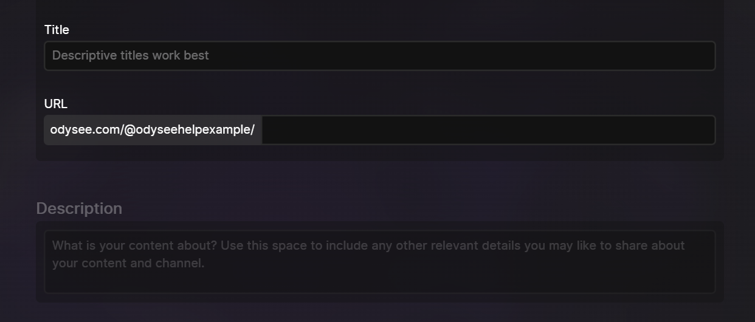Focus the 'Descriptive titles work best' box
755x322 pixels.
point(380,56)
